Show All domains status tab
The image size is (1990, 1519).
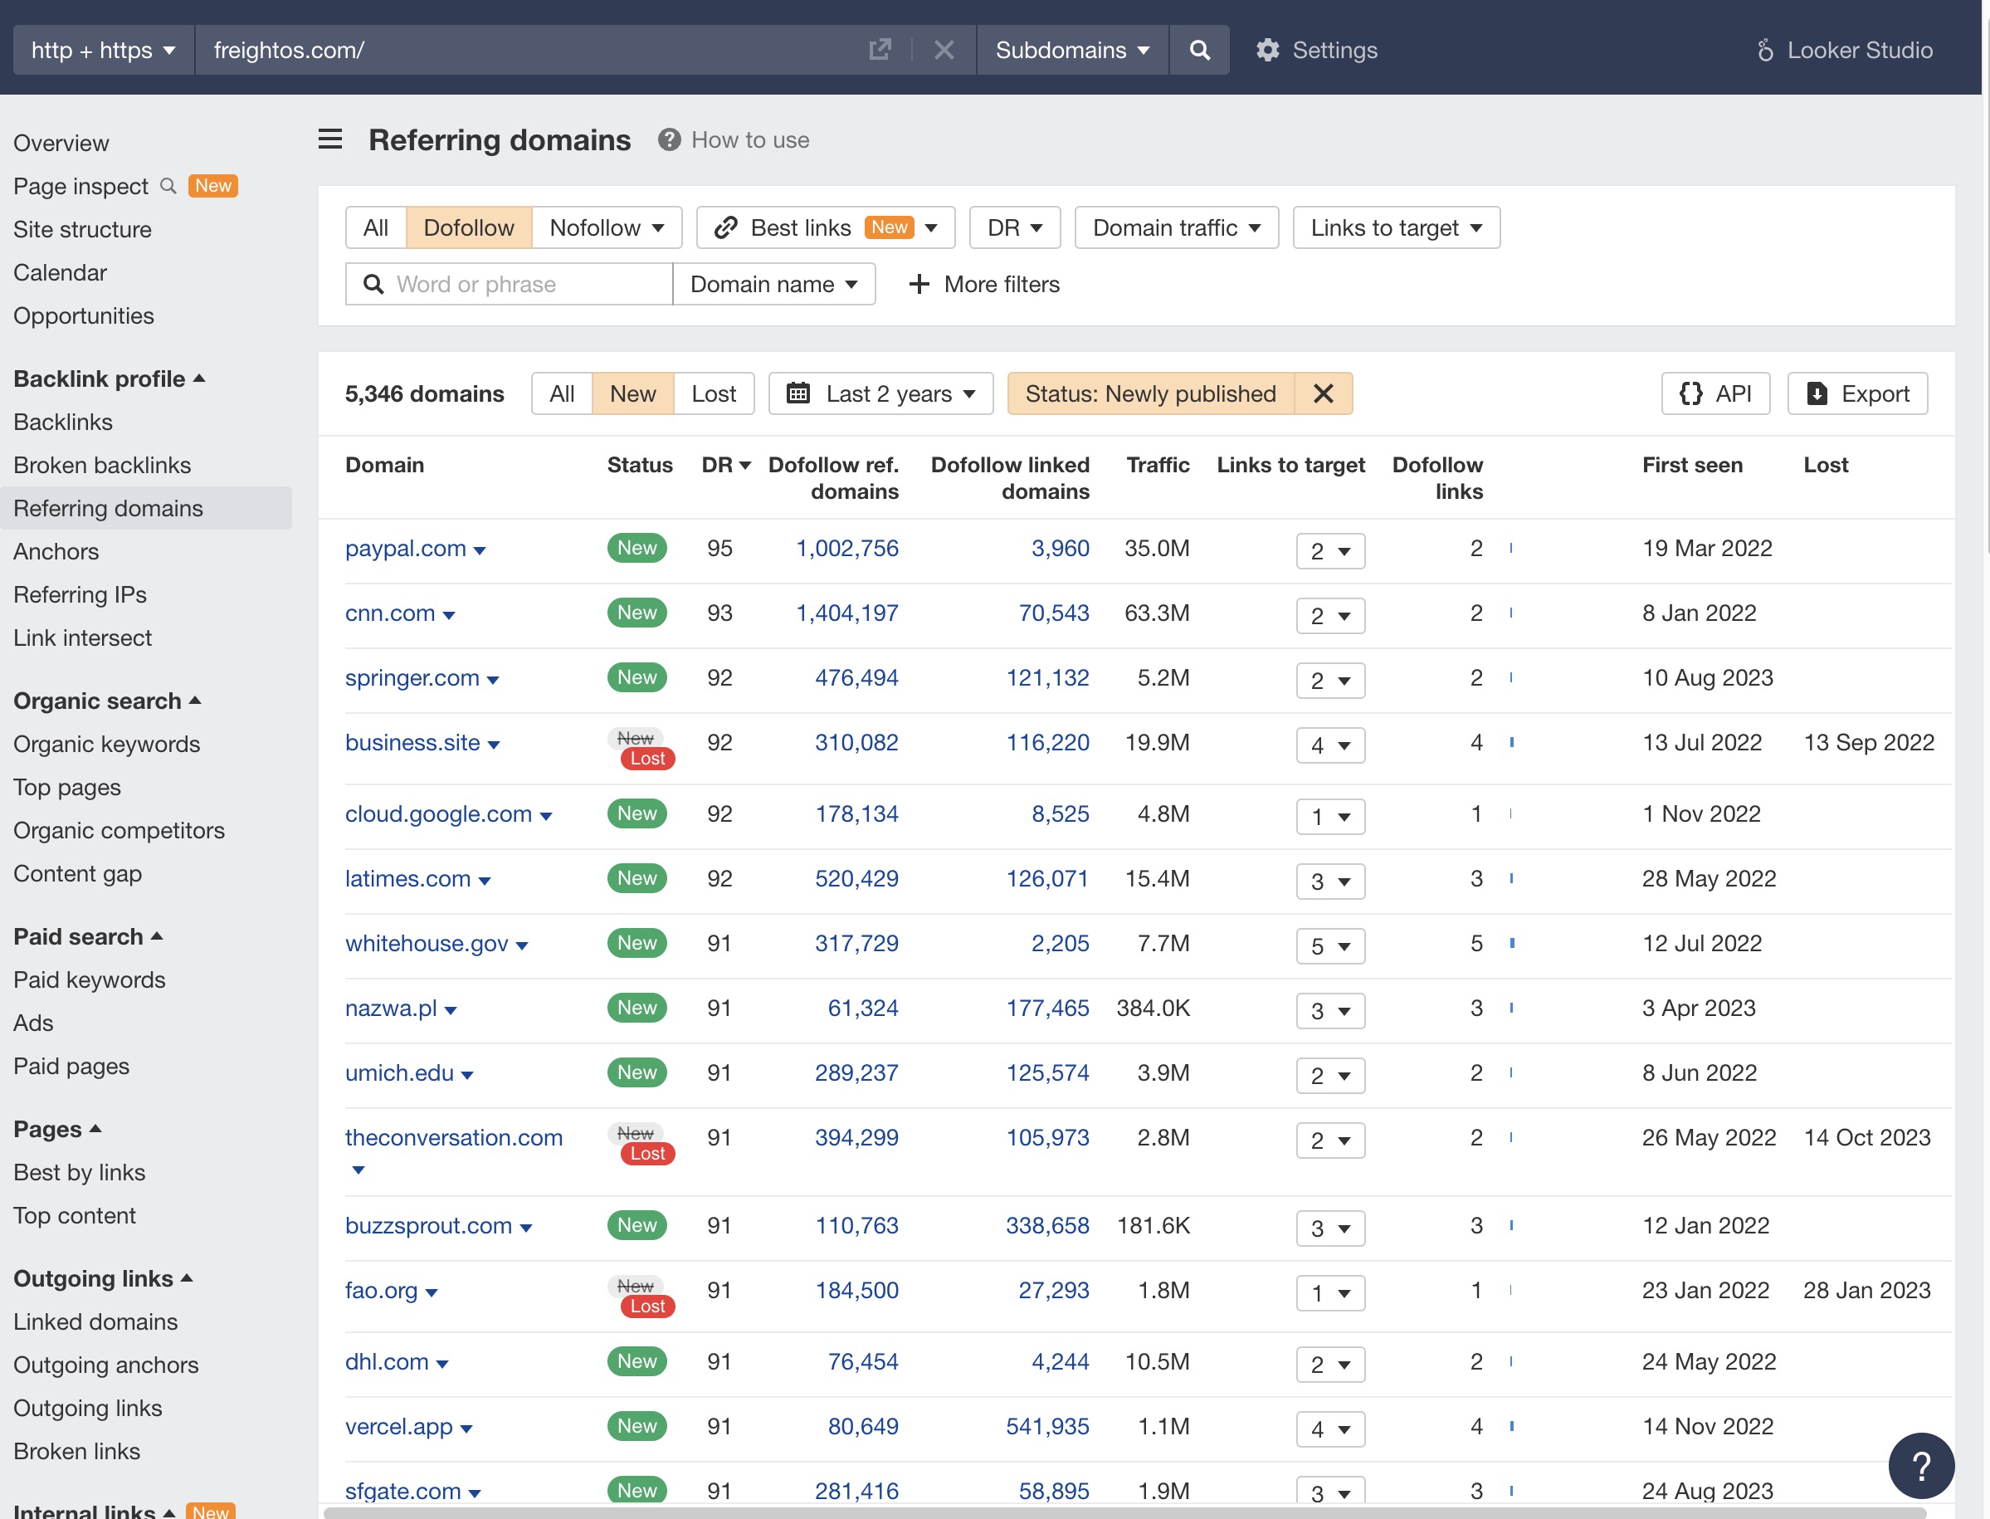[x=561, y=393]
